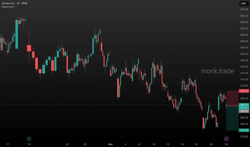The width and height of the screenshot is (250, 147).
Task: Click the 350.00 price axis label
Action: [244, 35]
